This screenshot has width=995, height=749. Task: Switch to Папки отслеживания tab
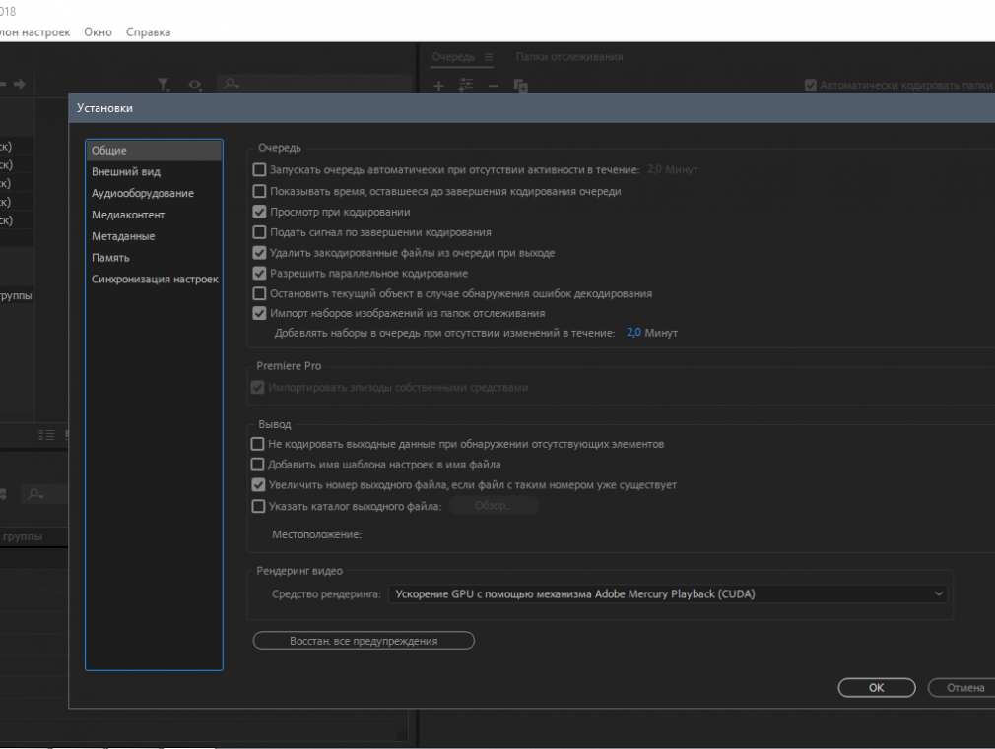[569, 57]
